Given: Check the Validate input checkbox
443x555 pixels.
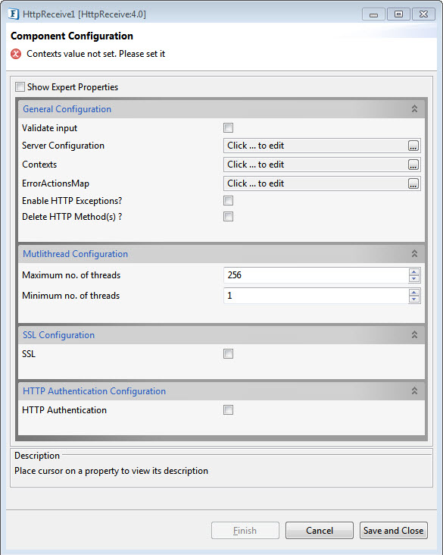Looking at the screenshot, I should 229,128.
